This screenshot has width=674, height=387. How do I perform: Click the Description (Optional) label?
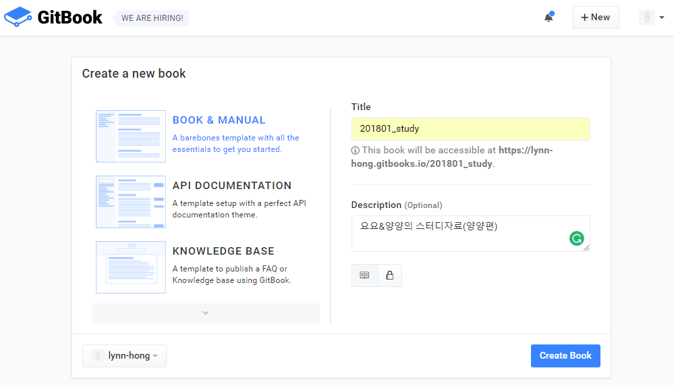(x=396, y=205)
